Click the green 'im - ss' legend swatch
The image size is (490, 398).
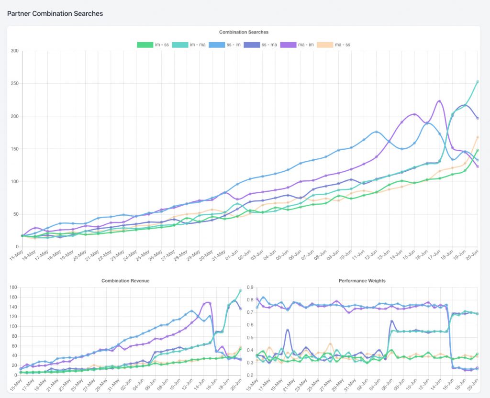[x=145, y=44]
